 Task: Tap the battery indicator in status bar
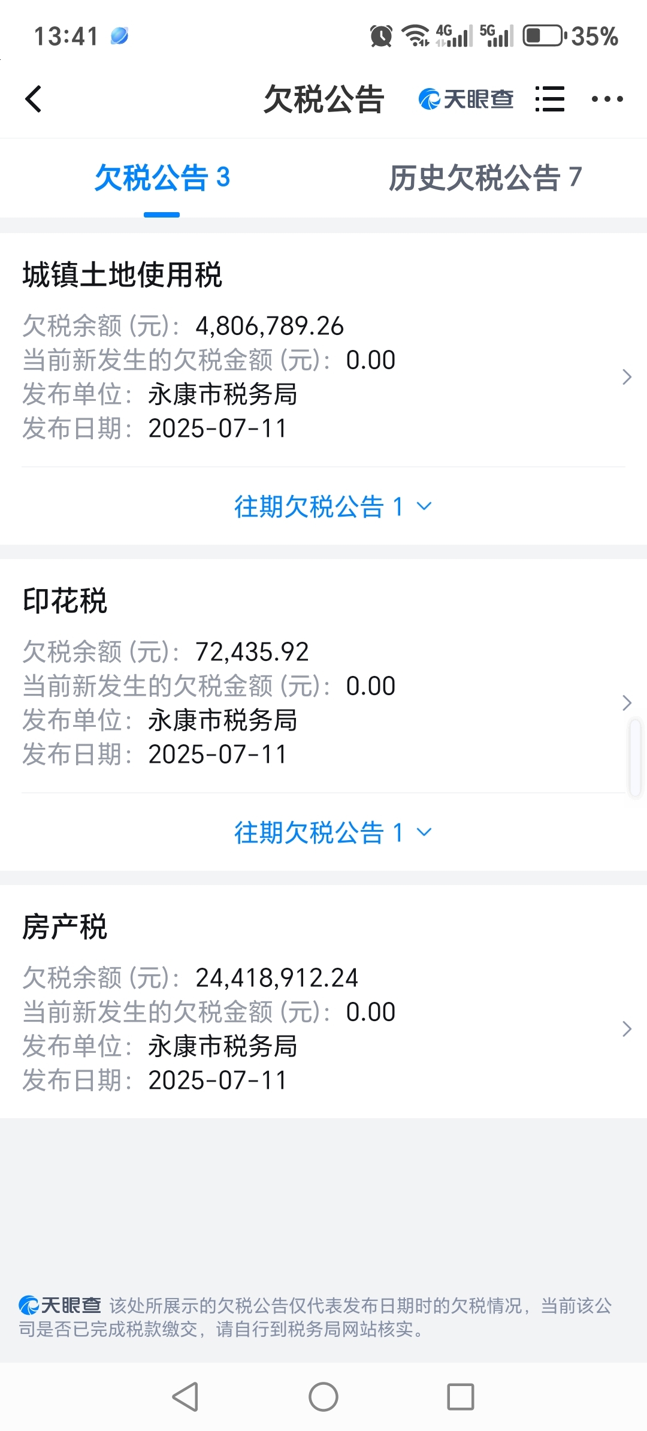coord(544,36)
